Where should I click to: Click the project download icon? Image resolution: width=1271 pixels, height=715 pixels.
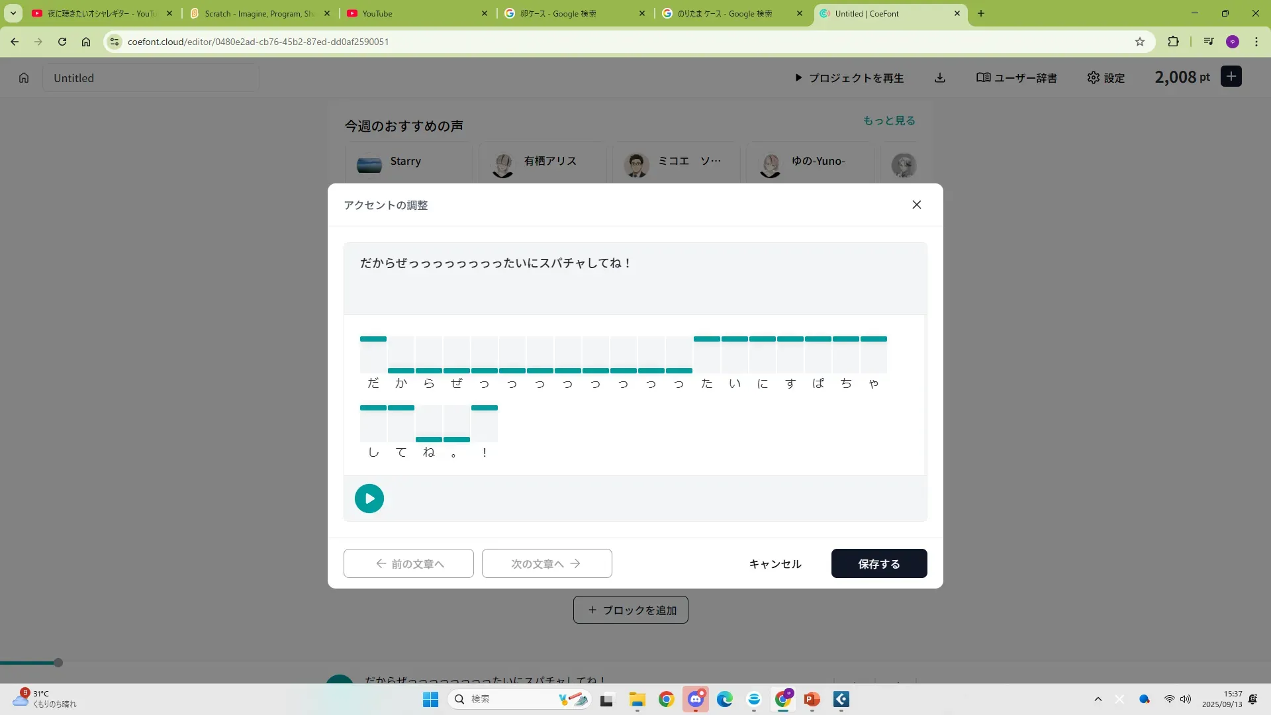(x=939, y=78)
